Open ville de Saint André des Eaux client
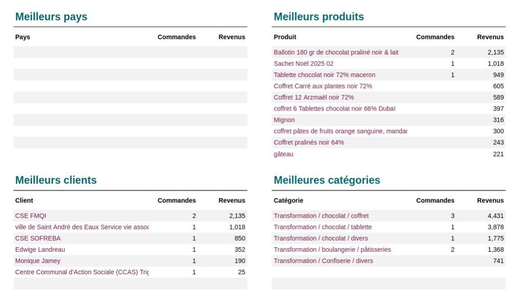The height and width of the screenshot is (295, 525). (82, 227)
